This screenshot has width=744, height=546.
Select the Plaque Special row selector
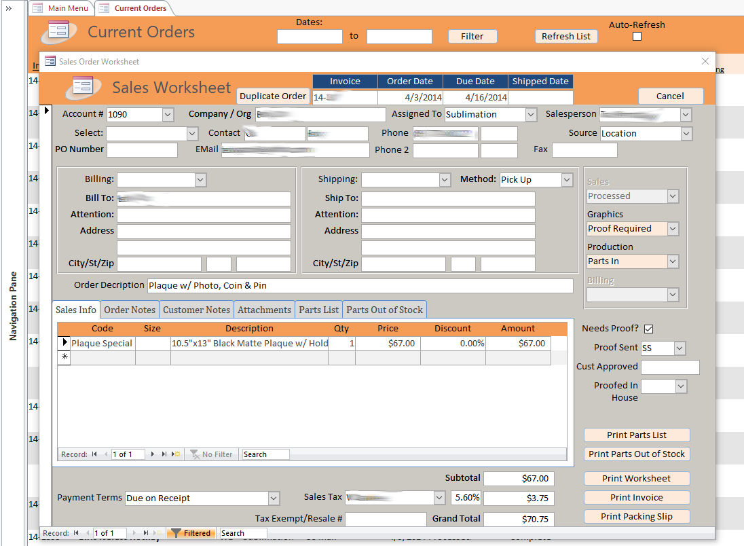tap(64, 344)
